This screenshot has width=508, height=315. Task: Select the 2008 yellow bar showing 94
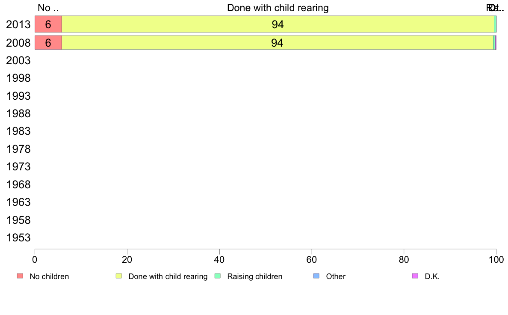(x=278, y=42)
